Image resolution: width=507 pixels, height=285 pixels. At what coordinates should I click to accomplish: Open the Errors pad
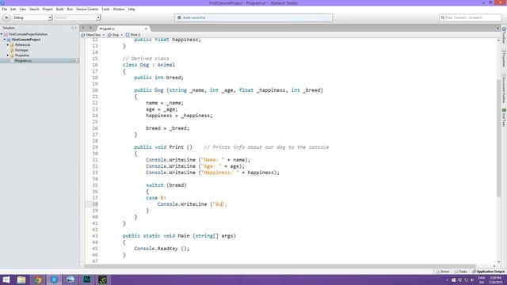[x=444, y=272]
